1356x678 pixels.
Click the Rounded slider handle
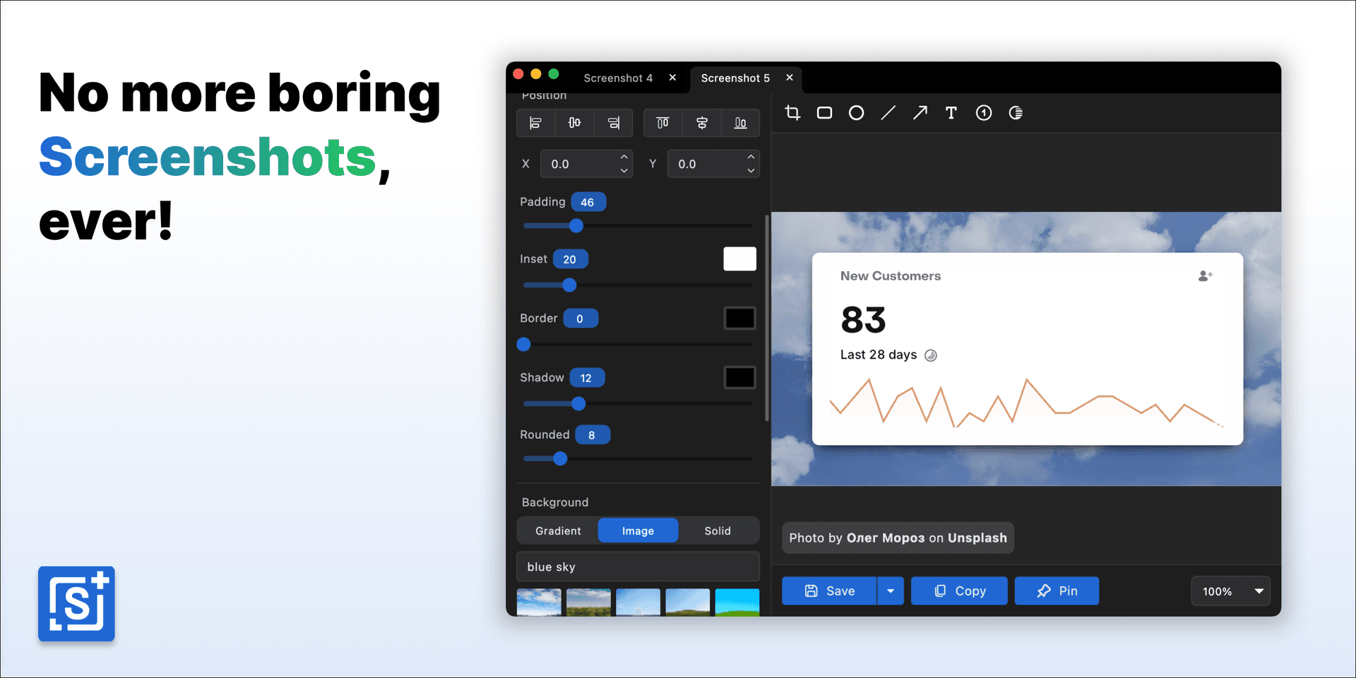pos(560,459)
